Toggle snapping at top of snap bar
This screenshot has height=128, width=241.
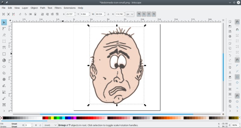[x=237, y=22]
